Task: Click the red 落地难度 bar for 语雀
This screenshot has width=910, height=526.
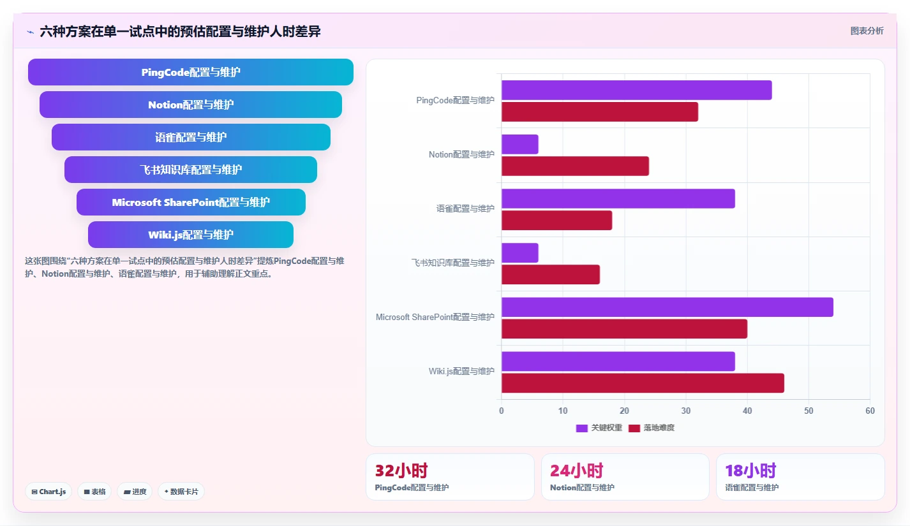Action: [x=556, y=220]
